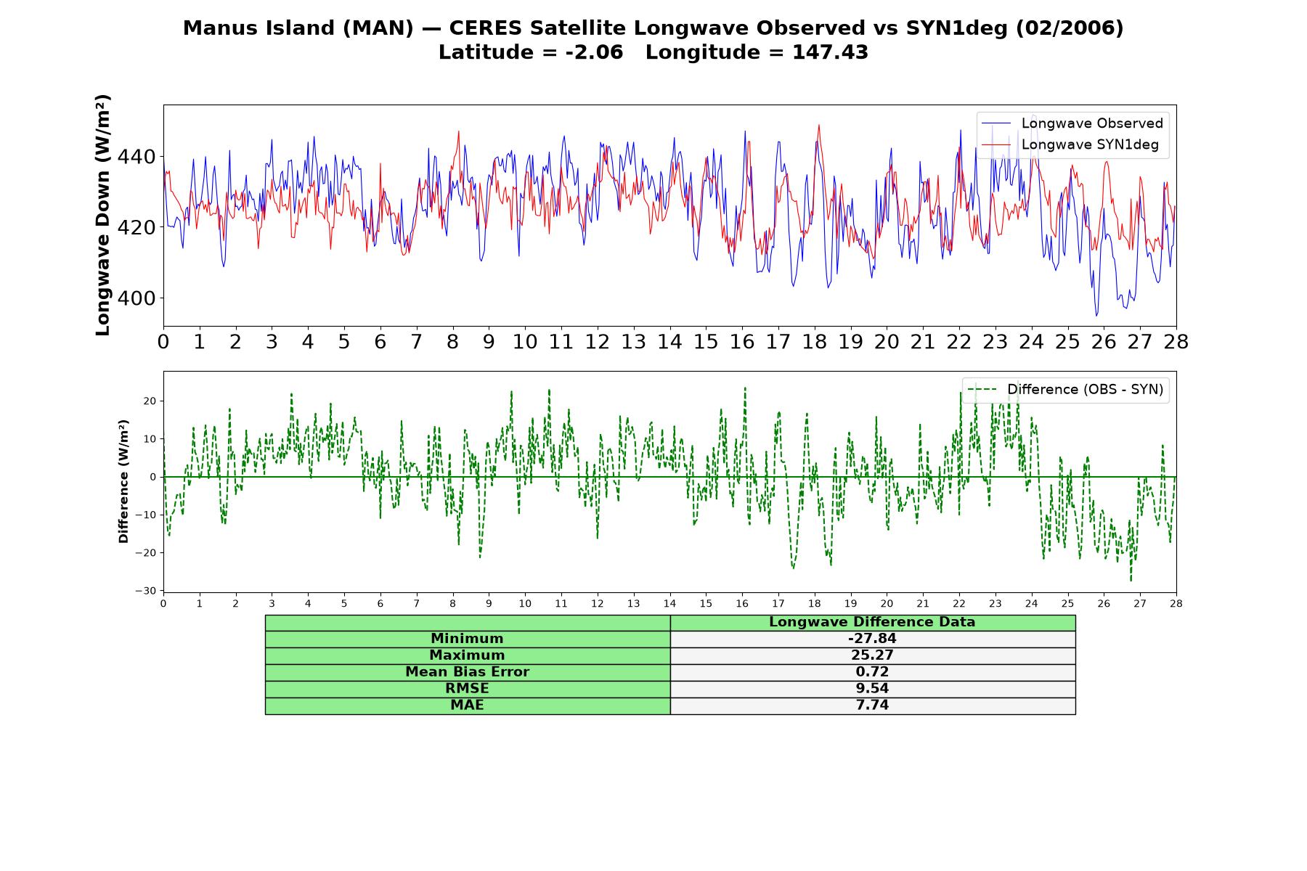Click day 28 tick on upper plot axis
This screenshot has width=1307, height=871.
coord(1176,341)
